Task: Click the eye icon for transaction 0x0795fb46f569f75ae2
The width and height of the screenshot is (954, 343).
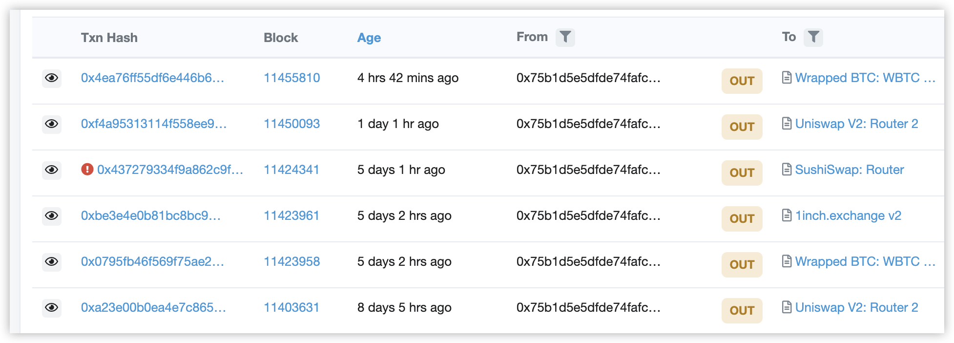Action: point(51,262)
